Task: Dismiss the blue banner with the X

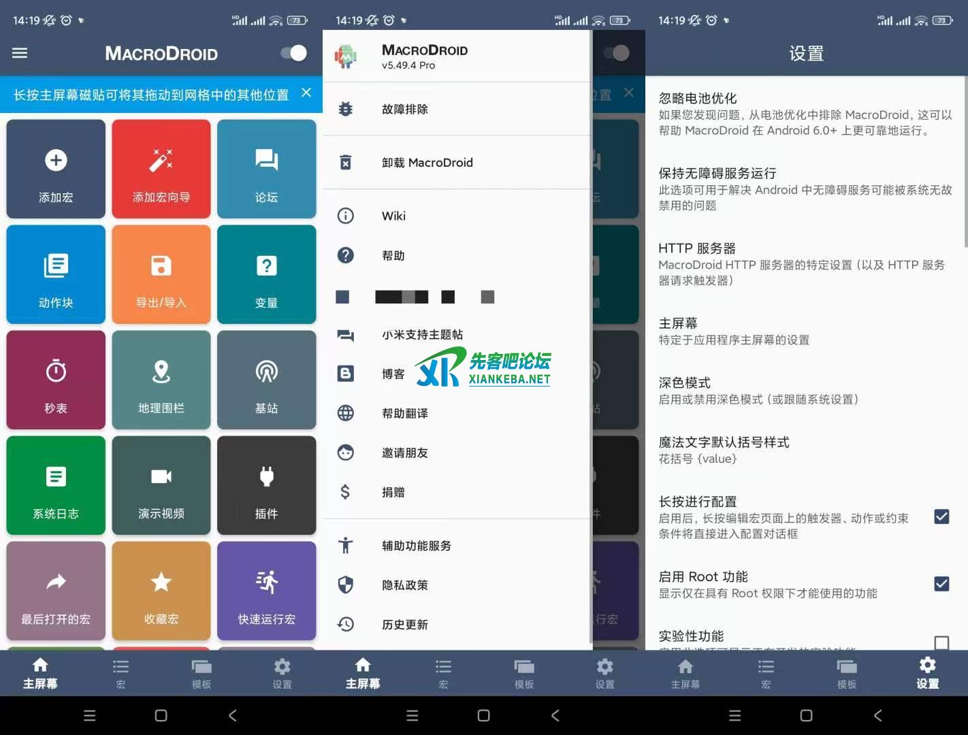Action: tap(306, 94)
